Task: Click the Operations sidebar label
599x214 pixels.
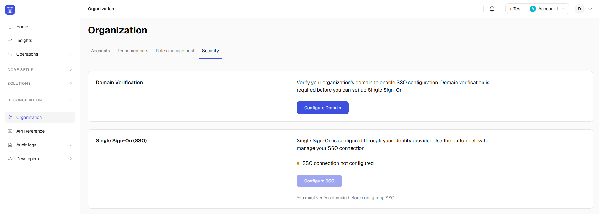Action: point(27,54)
